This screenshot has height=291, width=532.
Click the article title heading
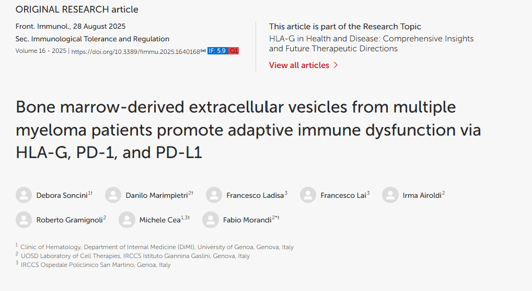pyautogui.click(x=248, y=130)
